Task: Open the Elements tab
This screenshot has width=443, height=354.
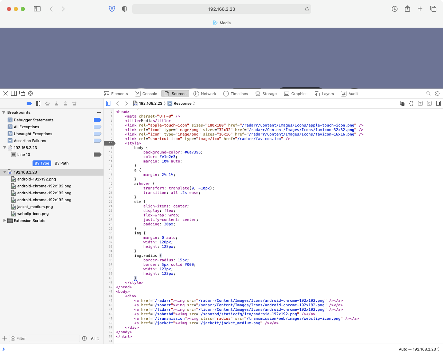Action: pos(116,94)
